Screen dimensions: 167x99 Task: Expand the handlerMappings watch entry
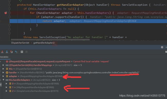(3, 65)
